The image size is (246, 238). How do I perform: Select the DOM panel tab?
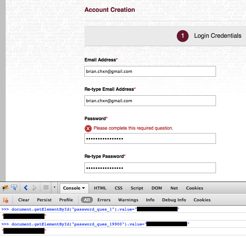click(x=157, y=188)
